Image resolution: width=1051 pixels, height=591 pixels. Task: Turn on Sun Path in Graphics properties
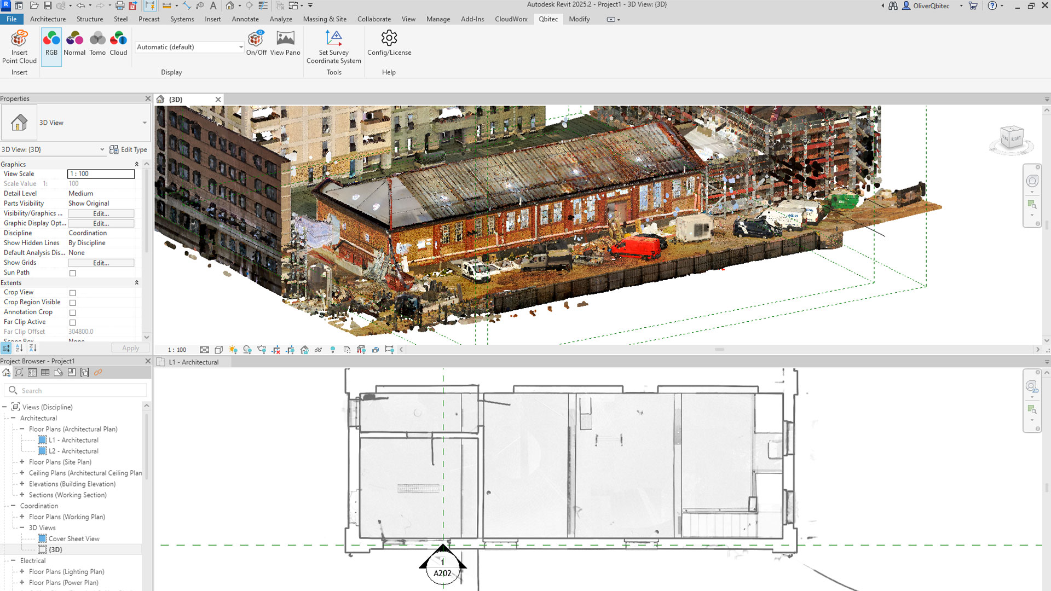pyautogui.click(x=72, y=273)
